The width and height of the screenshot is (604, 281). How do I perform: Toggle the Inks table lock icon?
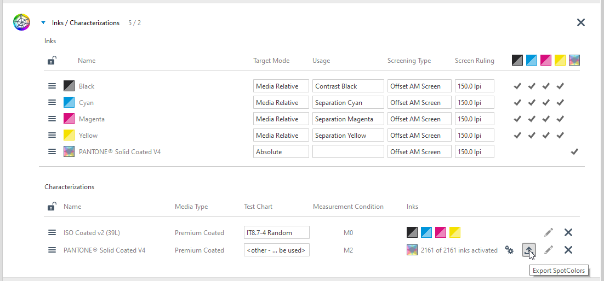pos(52,60)
